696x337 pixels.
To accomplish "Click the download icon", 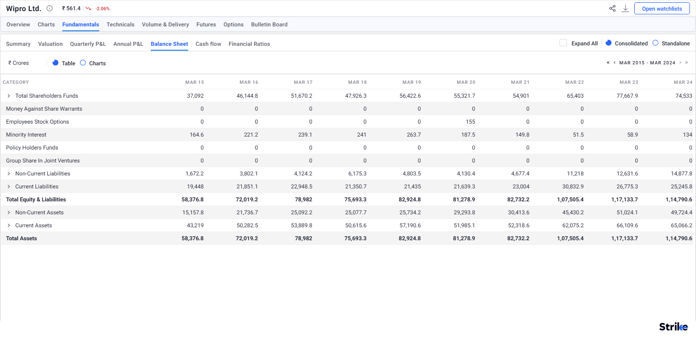I will click(625, 8).
